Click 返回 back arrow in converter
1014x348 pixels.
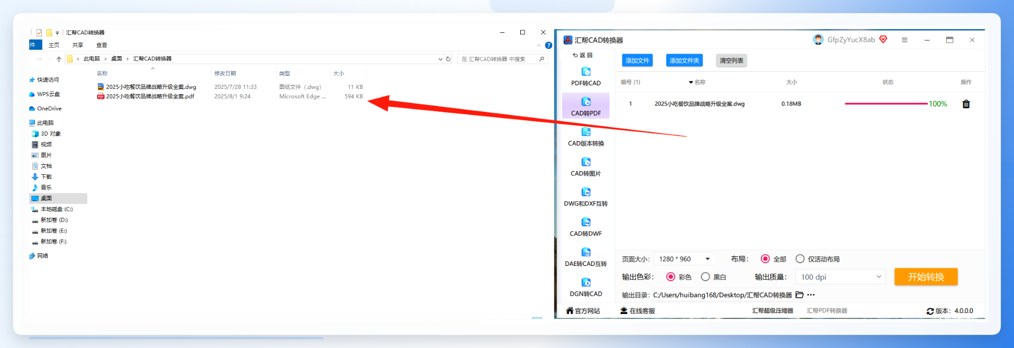(x=582, y=55)
